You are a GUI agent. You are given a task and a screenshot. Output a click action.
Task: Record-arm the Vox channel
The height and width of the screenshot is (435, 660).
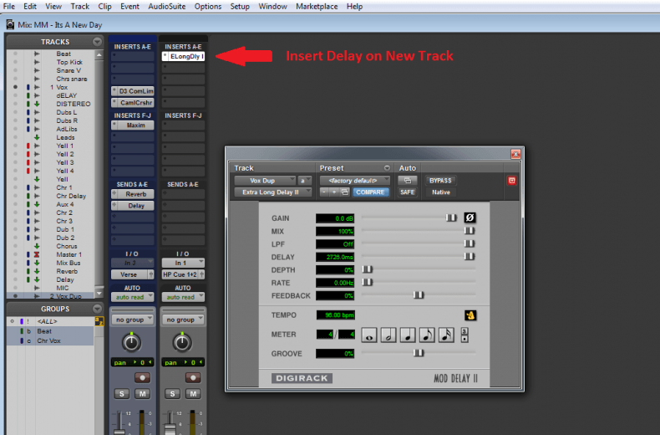pos(142,377)
